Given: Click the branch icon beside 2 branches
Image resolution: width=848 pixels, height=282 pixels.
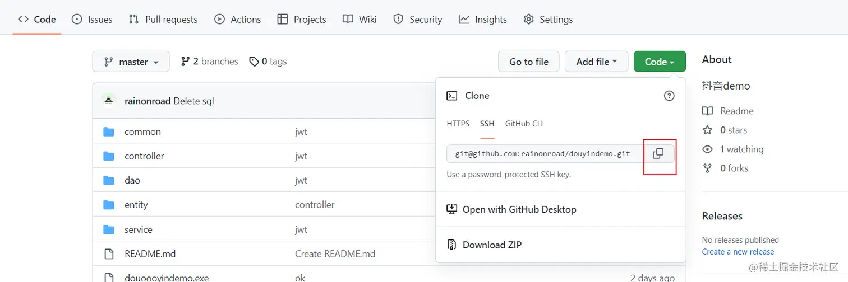Looking at the screenshot, I should pyautogui.click(x=185, y=62).
